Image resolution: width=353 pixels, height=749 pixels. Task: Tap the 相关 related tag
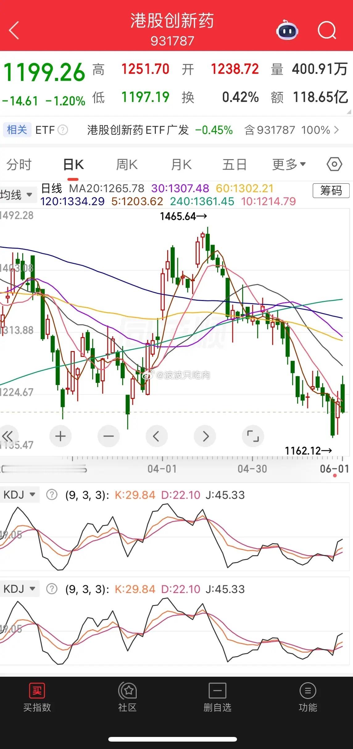click(x=17, y=130)
